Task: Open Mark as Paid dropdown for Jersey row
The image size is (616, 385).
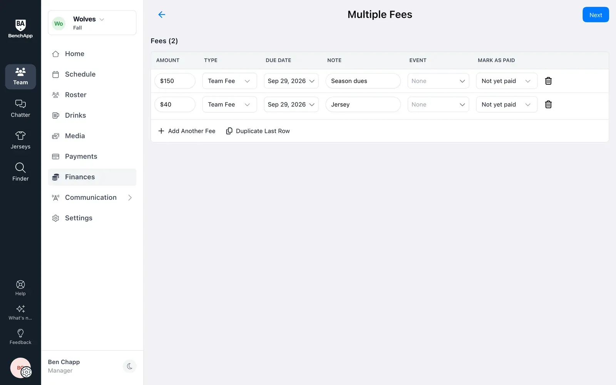Action: pyautogui.click(x=507, y=104)
